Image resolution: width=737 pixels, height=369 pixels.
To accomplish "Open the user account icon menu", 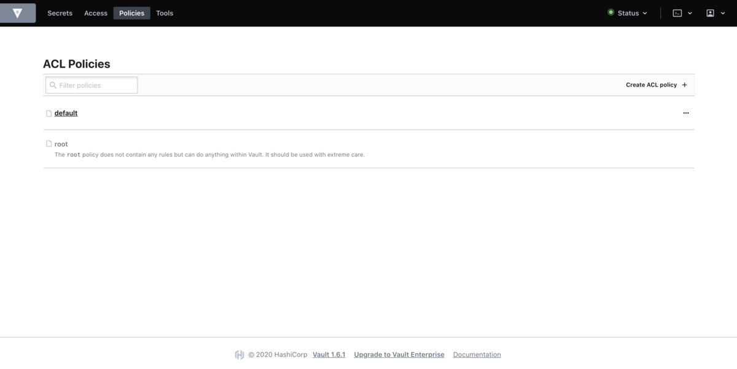I will pyautogui.click(x=711, y=13).
